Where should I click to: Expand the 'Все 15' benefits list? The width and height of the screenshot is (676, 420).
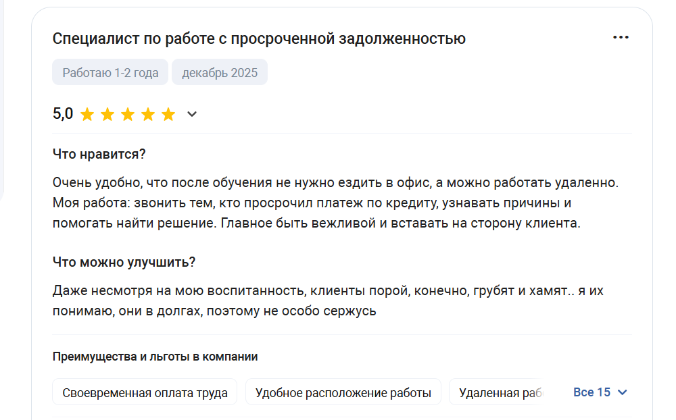(600, 392)
